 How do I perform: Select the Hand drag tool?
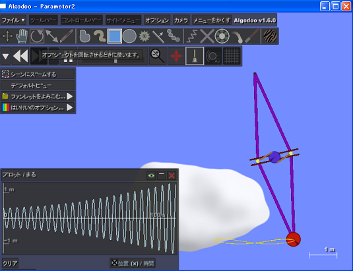pyautogui.click(x=22, y=36)
